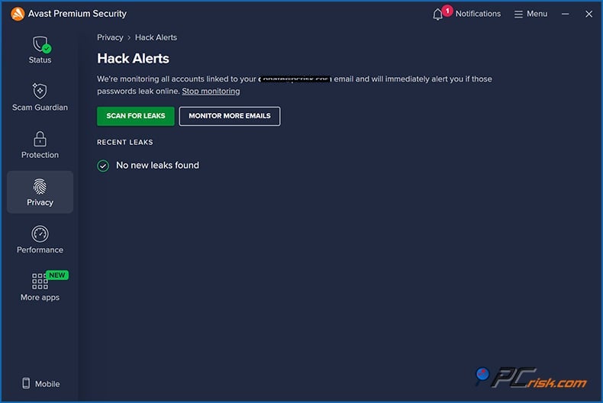Click the green NEW badge on More apps
The width and height of the screenshot is (603, 403).
point(56,275)
